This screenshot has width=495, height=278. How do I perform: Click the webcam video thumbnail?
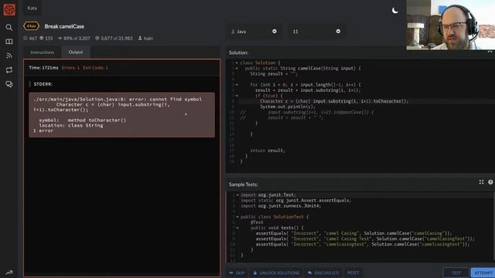click(x=450, y=25)
